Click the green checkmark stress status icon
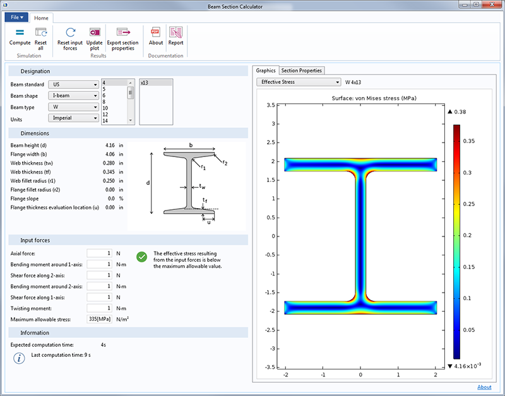Screen dimensions: 505x396 [141, 257]
